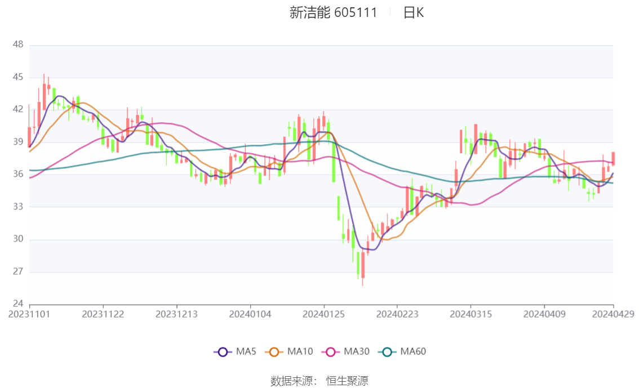Hide the MA10 line using its legend text
This screenshot has width=639, height=388.
[x=300, y=352]
